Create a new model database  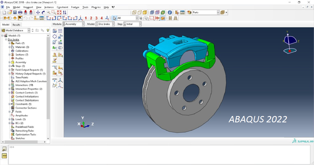click(4, 12)
